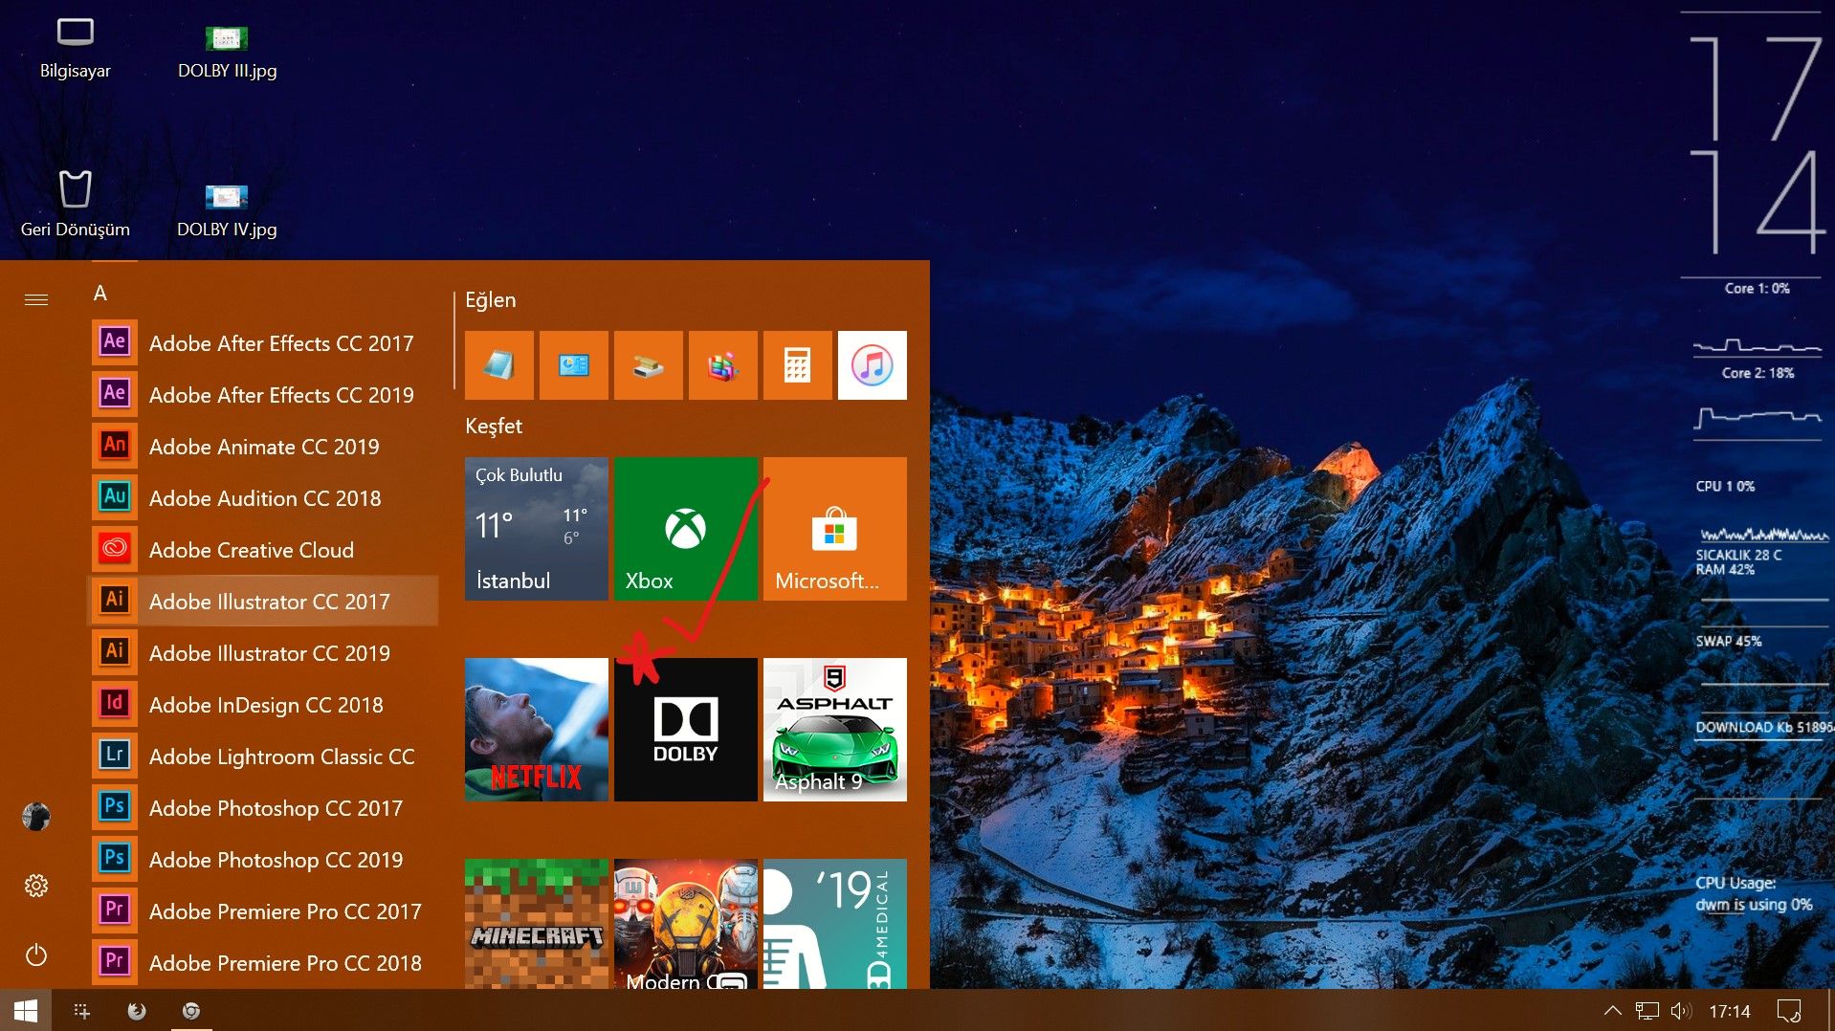This screenshot has height=1031, width=1835.
Task: Launch the Minecraft tile
Action: [537, 924]
